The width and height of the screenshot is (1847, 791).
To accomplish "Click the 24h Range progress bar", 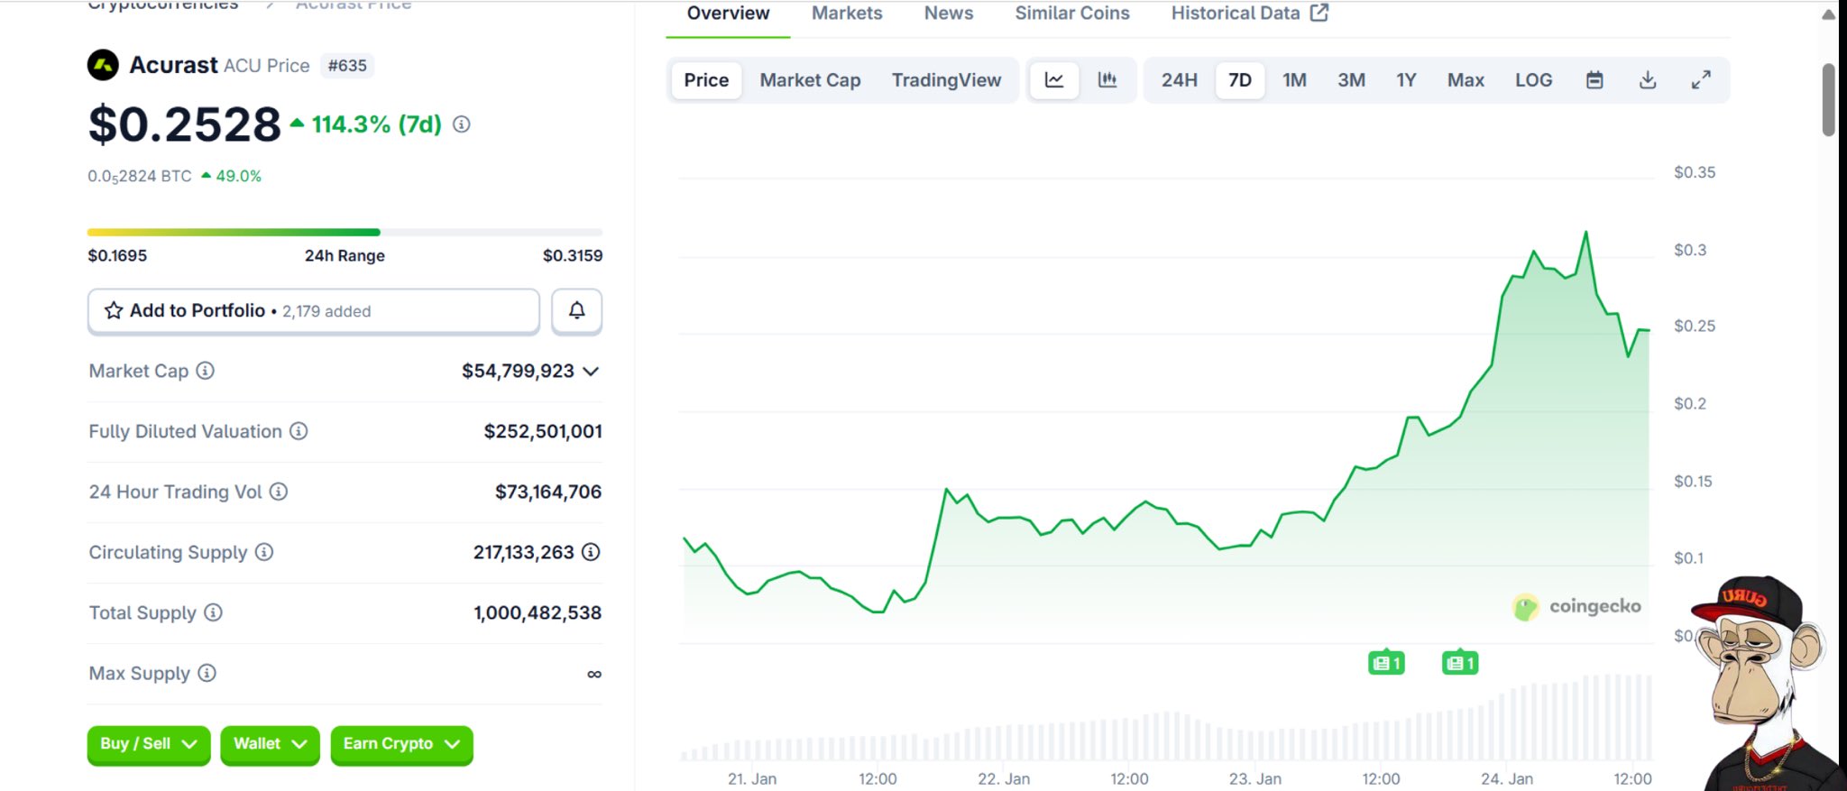I will pyautogui.click(x=344, y=233).
